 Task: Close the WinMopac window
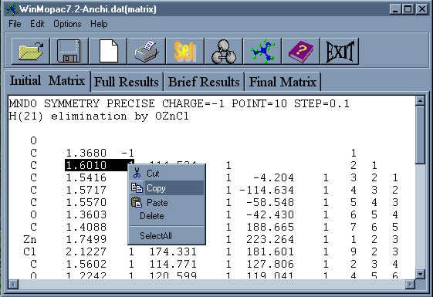click(422, 9)
